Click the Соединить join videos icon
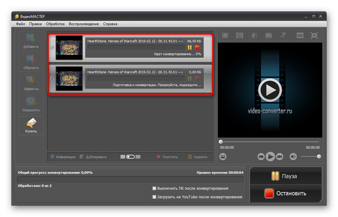This screenshot has height=217, width=338. [x=31, y=104]
